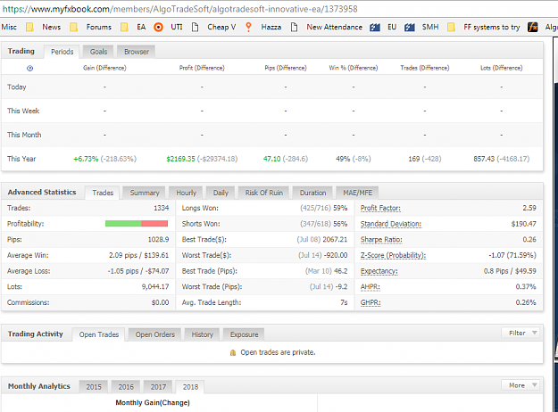
Task: Open the Risk Of Ruin tab
Action: (x=263, y=193)
